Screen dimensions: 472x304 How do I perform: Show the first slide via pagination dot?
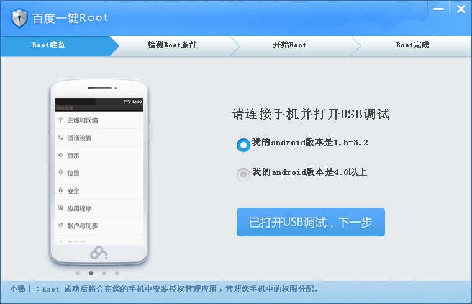click(78, 274)
